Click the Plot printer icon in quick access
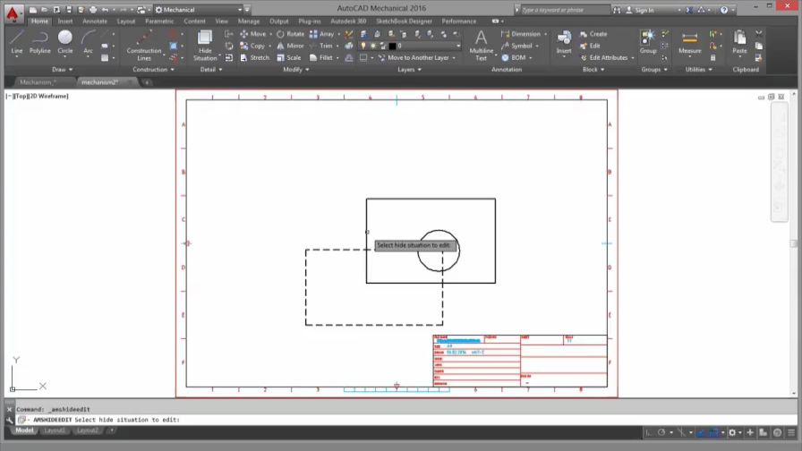 pyautogui.click(x=92, y=10)
